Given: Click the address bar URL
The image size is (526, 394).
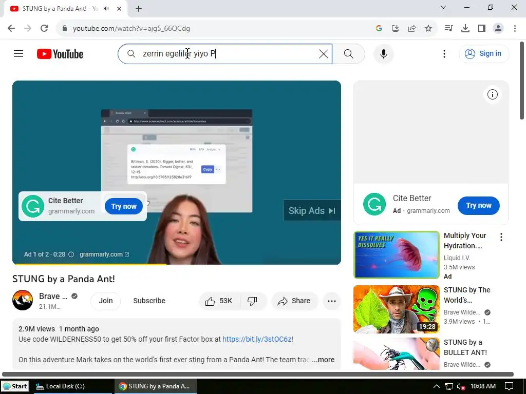Looking at the screenshot, I should (x=131, y=29).
